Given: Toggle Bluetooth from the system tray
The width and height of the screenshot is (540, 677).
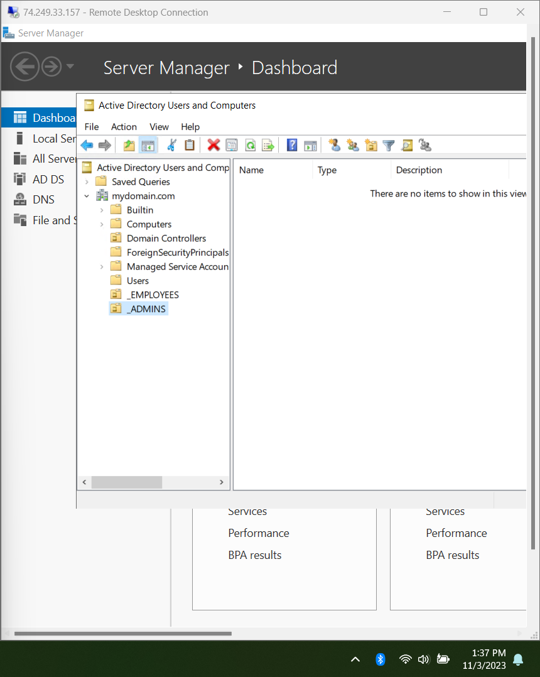Looking at the screenshot, I should click(381, 659).
